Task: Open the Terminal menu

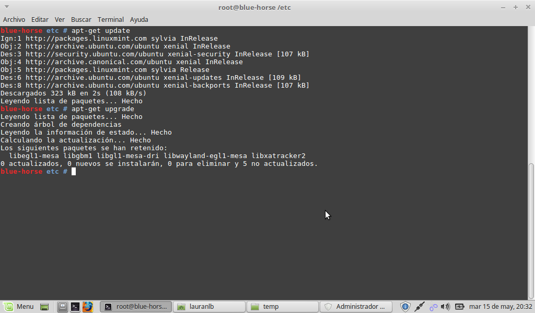Action: tap(111, 19)
